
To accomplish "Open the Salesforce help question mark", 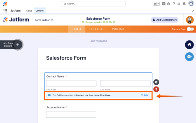I will click(x=174, y=4).
